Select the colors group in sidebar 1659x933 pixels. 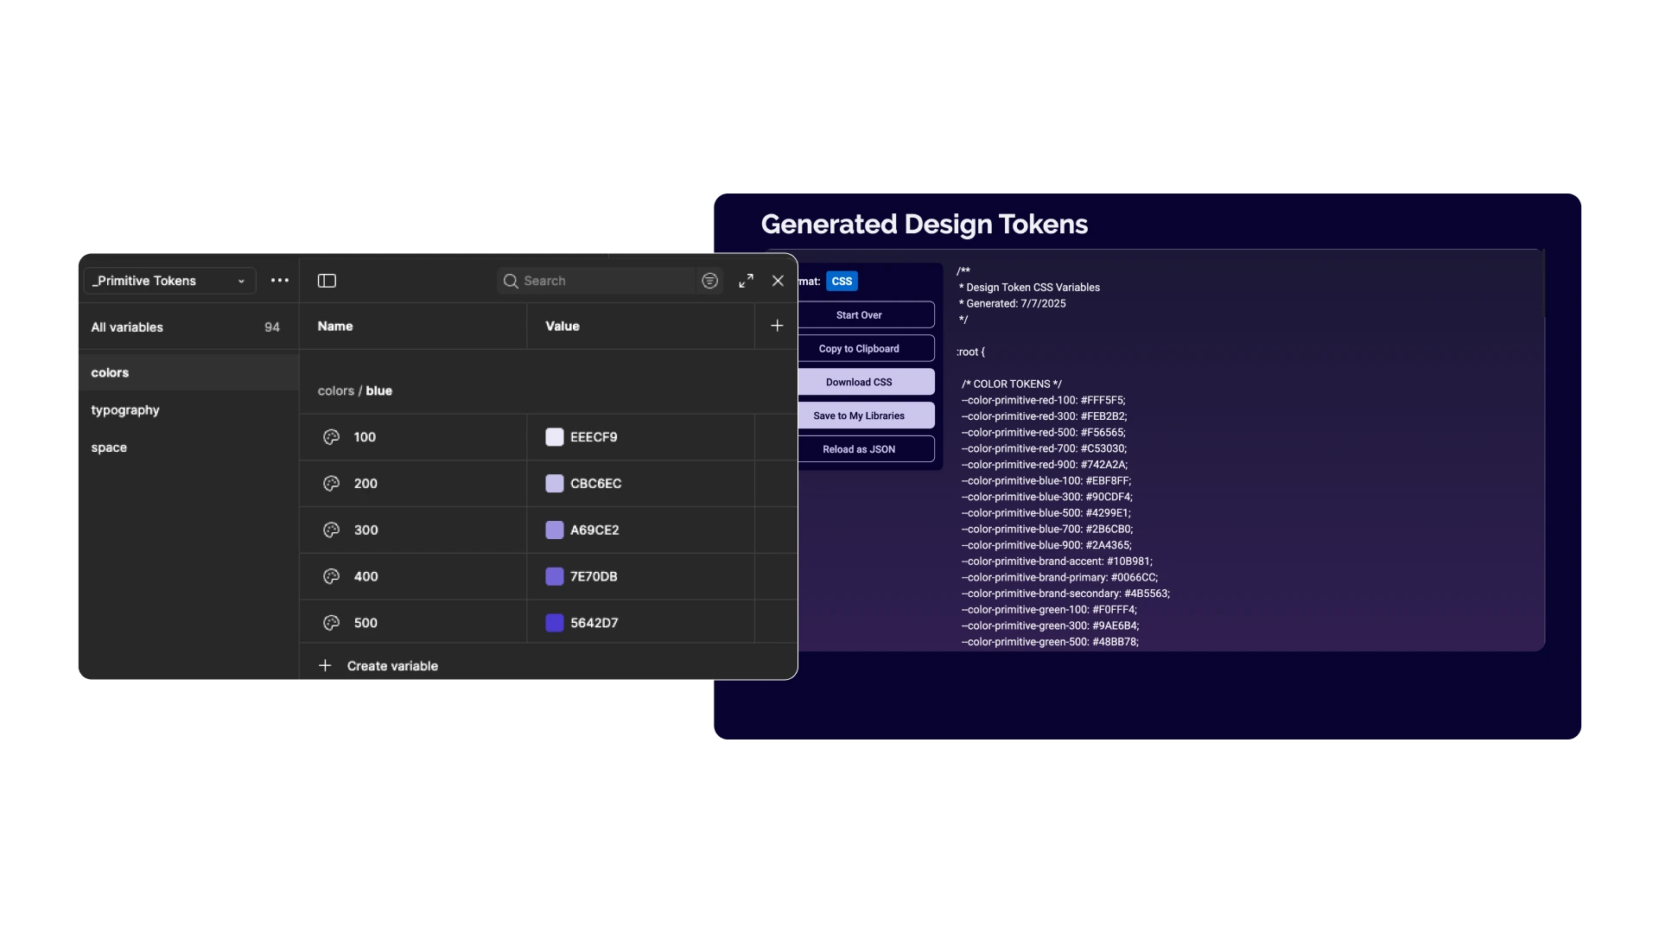coord(110,372)
